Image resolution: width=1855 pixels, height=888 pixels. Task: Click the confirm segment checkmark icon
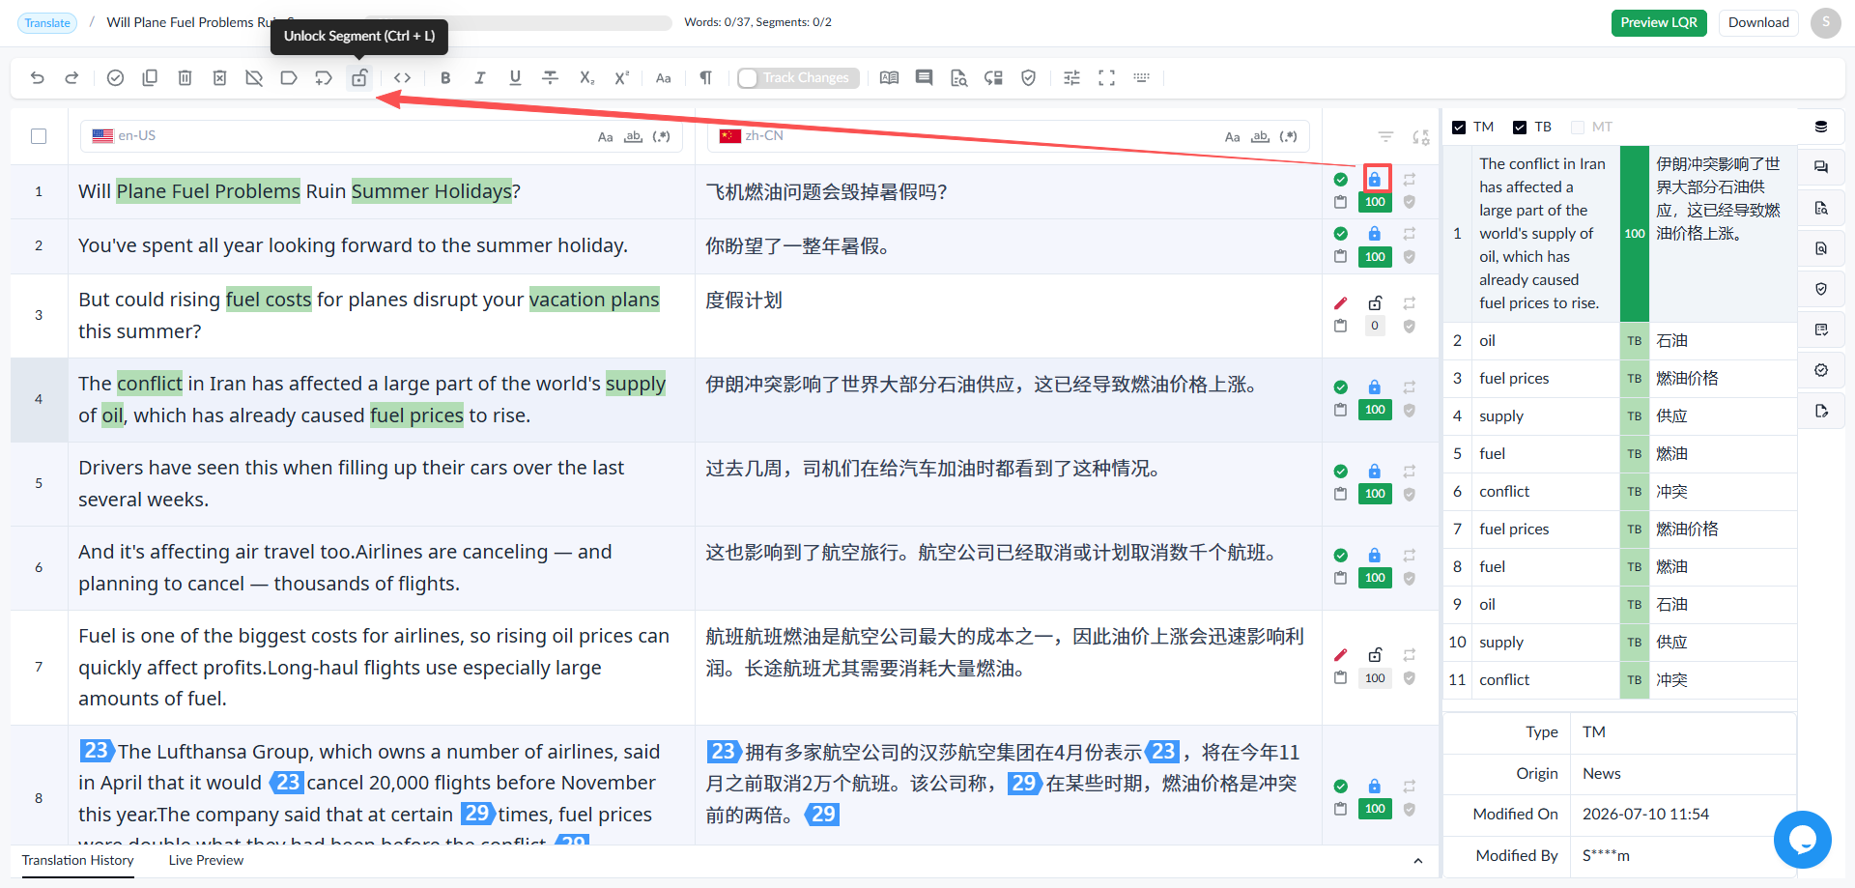(115, 78)
